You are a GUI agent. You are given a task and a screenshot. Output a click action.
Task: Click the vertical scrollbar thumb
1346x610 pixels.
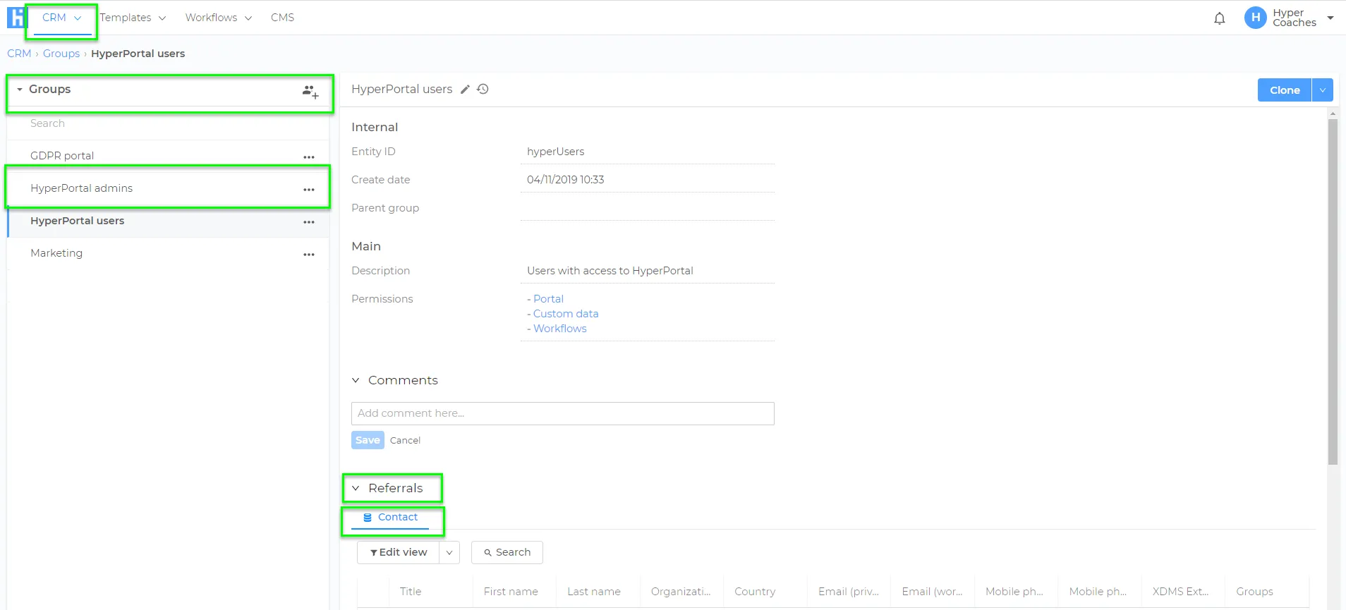pos(1333,291)
